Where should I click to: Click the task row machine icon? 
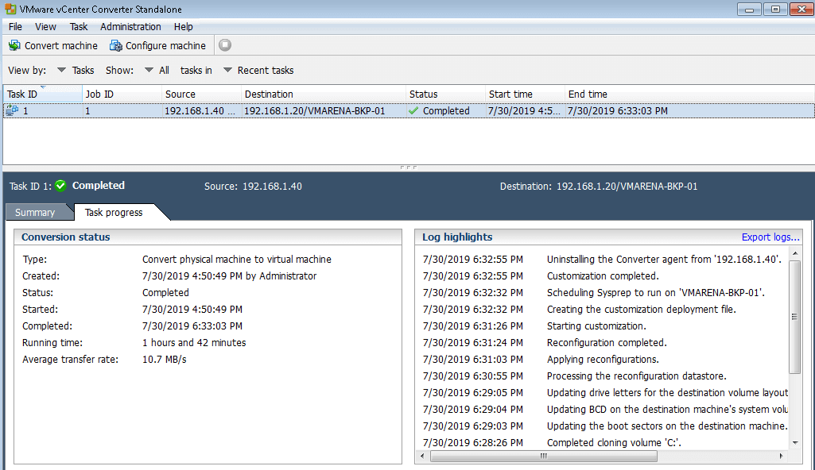pyautogui.click(x=12, y=110)
